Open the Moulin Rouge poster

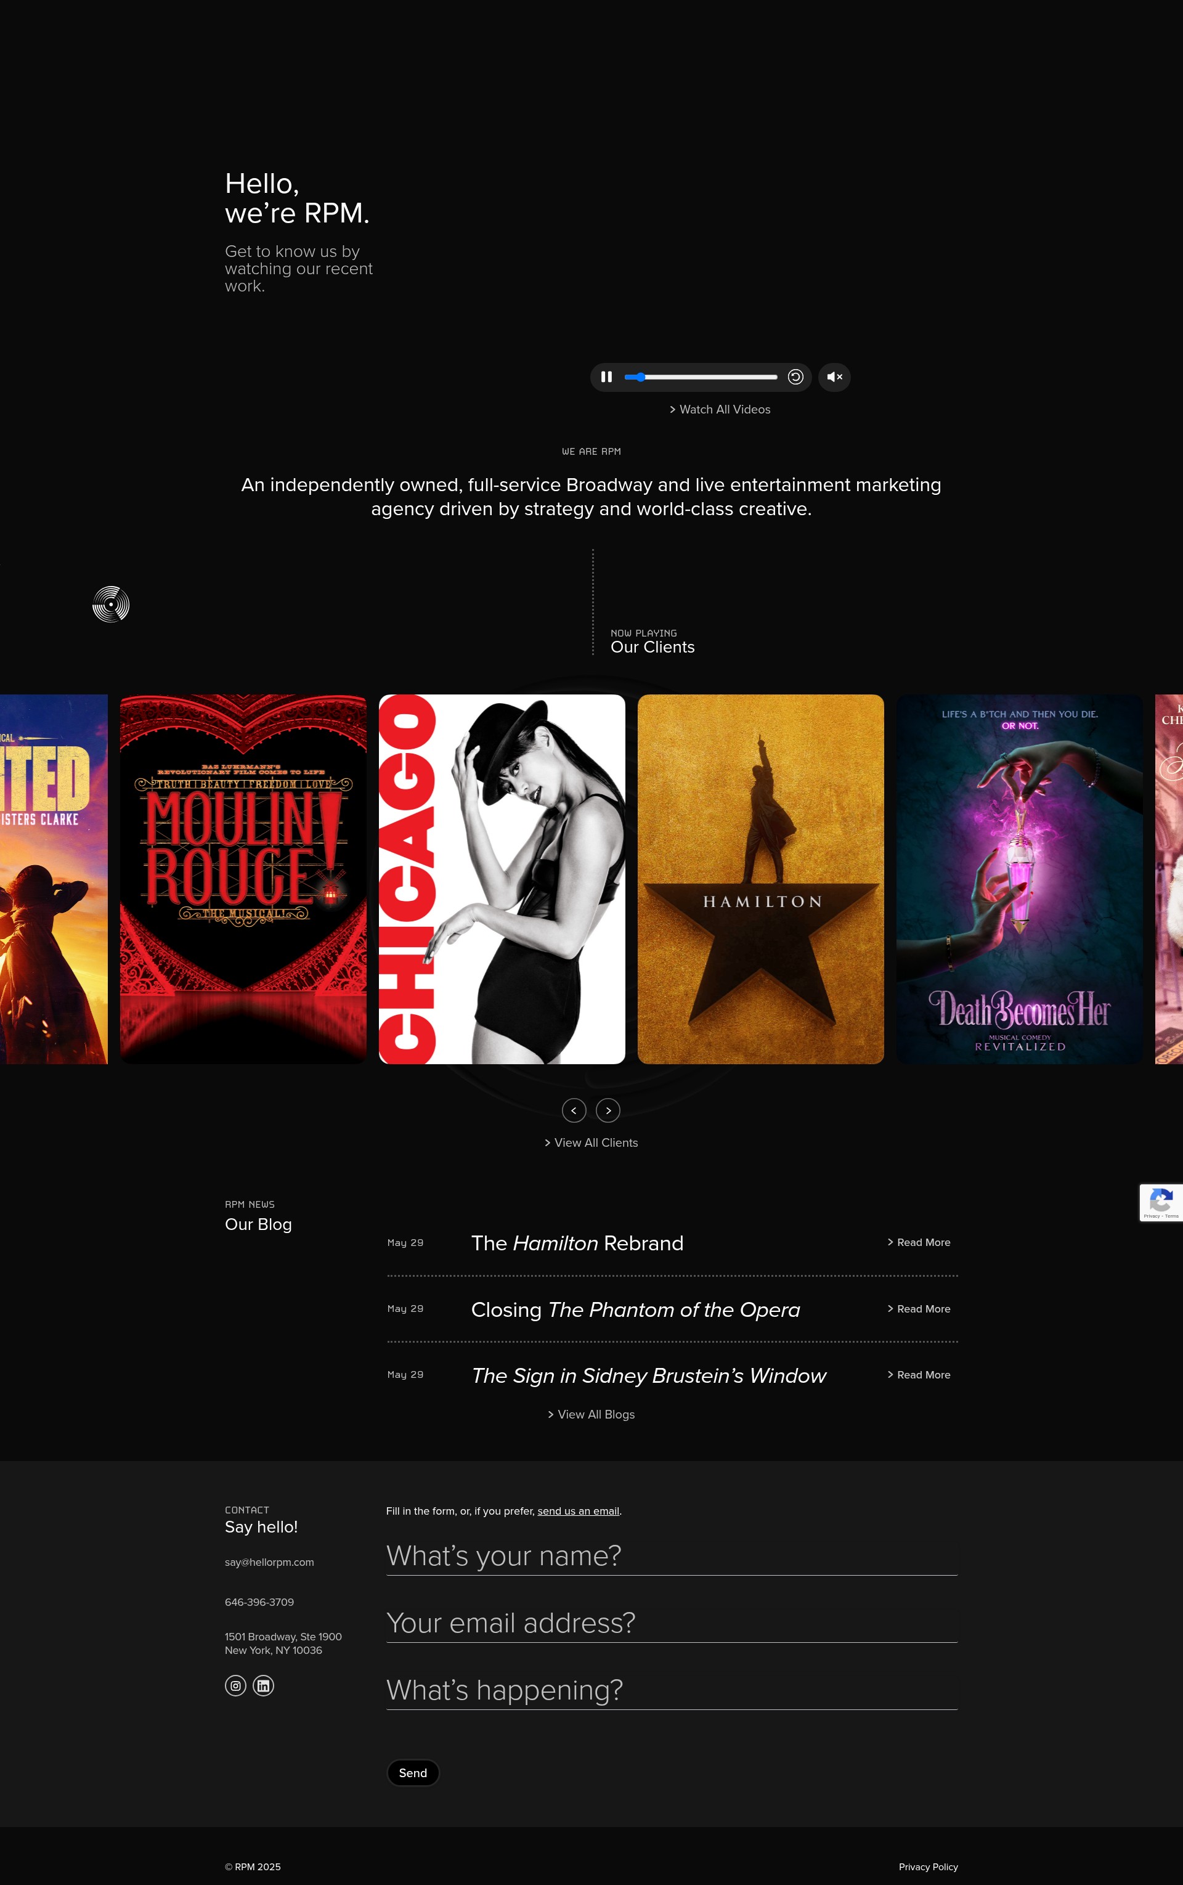(x=243, y=879)
